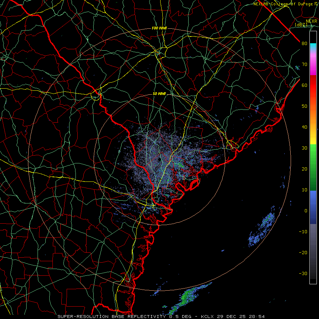Click the 20 value on the dBZ scale
This screenshot has width=319, height=319.
tap(304, 169)
